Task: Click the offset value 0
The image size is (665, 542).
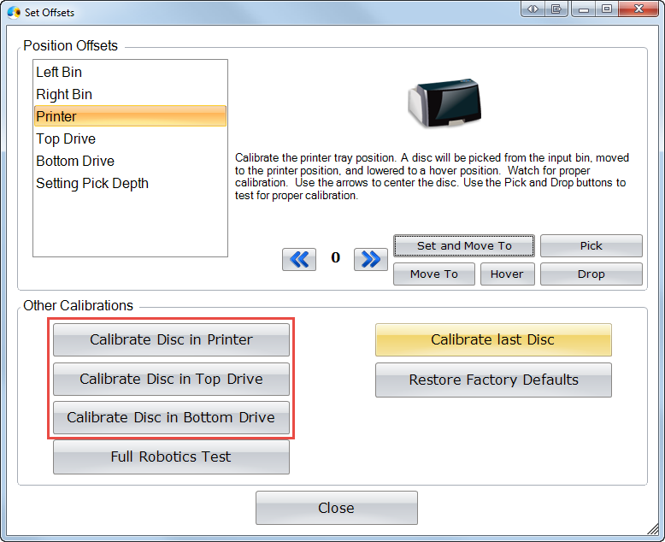Action: 335,257
